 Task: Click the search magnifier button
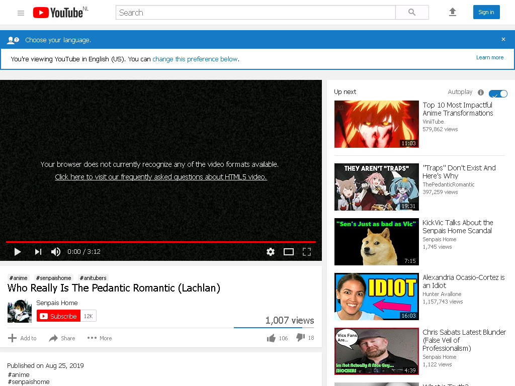click(412, 13)
